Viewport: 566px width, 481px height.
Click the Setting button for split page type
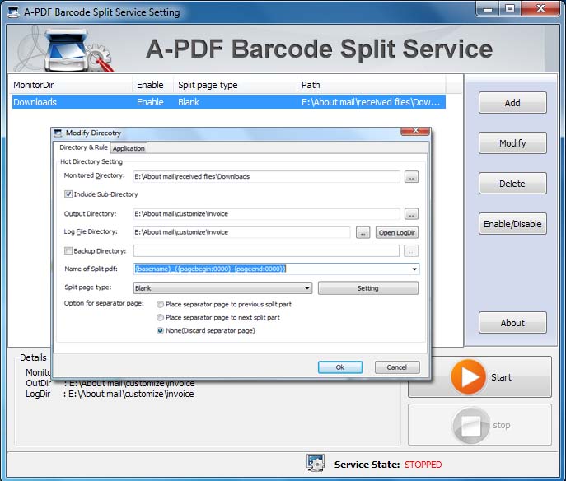[367, 288]
